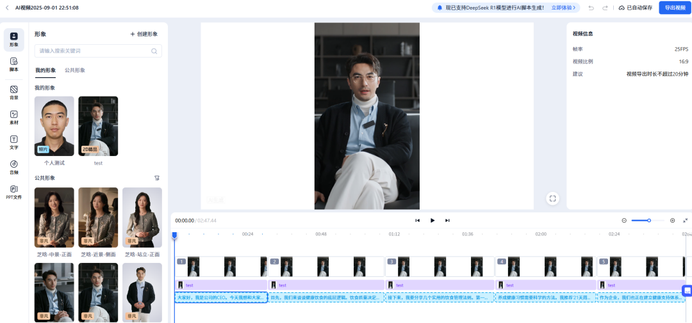Zoom in the timeline
The width and height of the screenshot is (692, 323).
click(673, 220)
